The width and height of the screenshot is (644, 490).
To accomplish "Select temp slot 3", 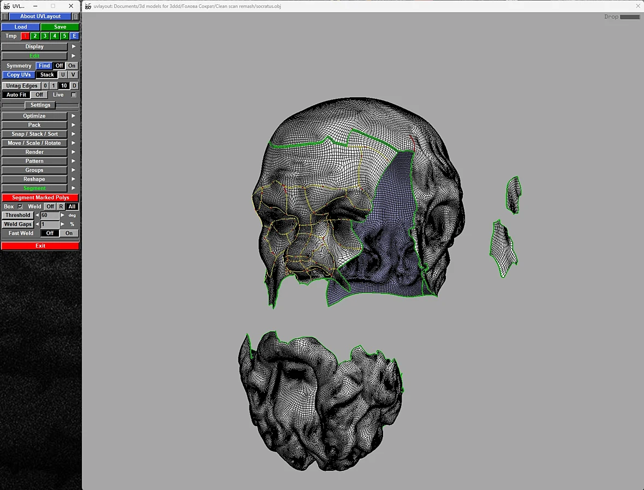I will tap(45, 36).
